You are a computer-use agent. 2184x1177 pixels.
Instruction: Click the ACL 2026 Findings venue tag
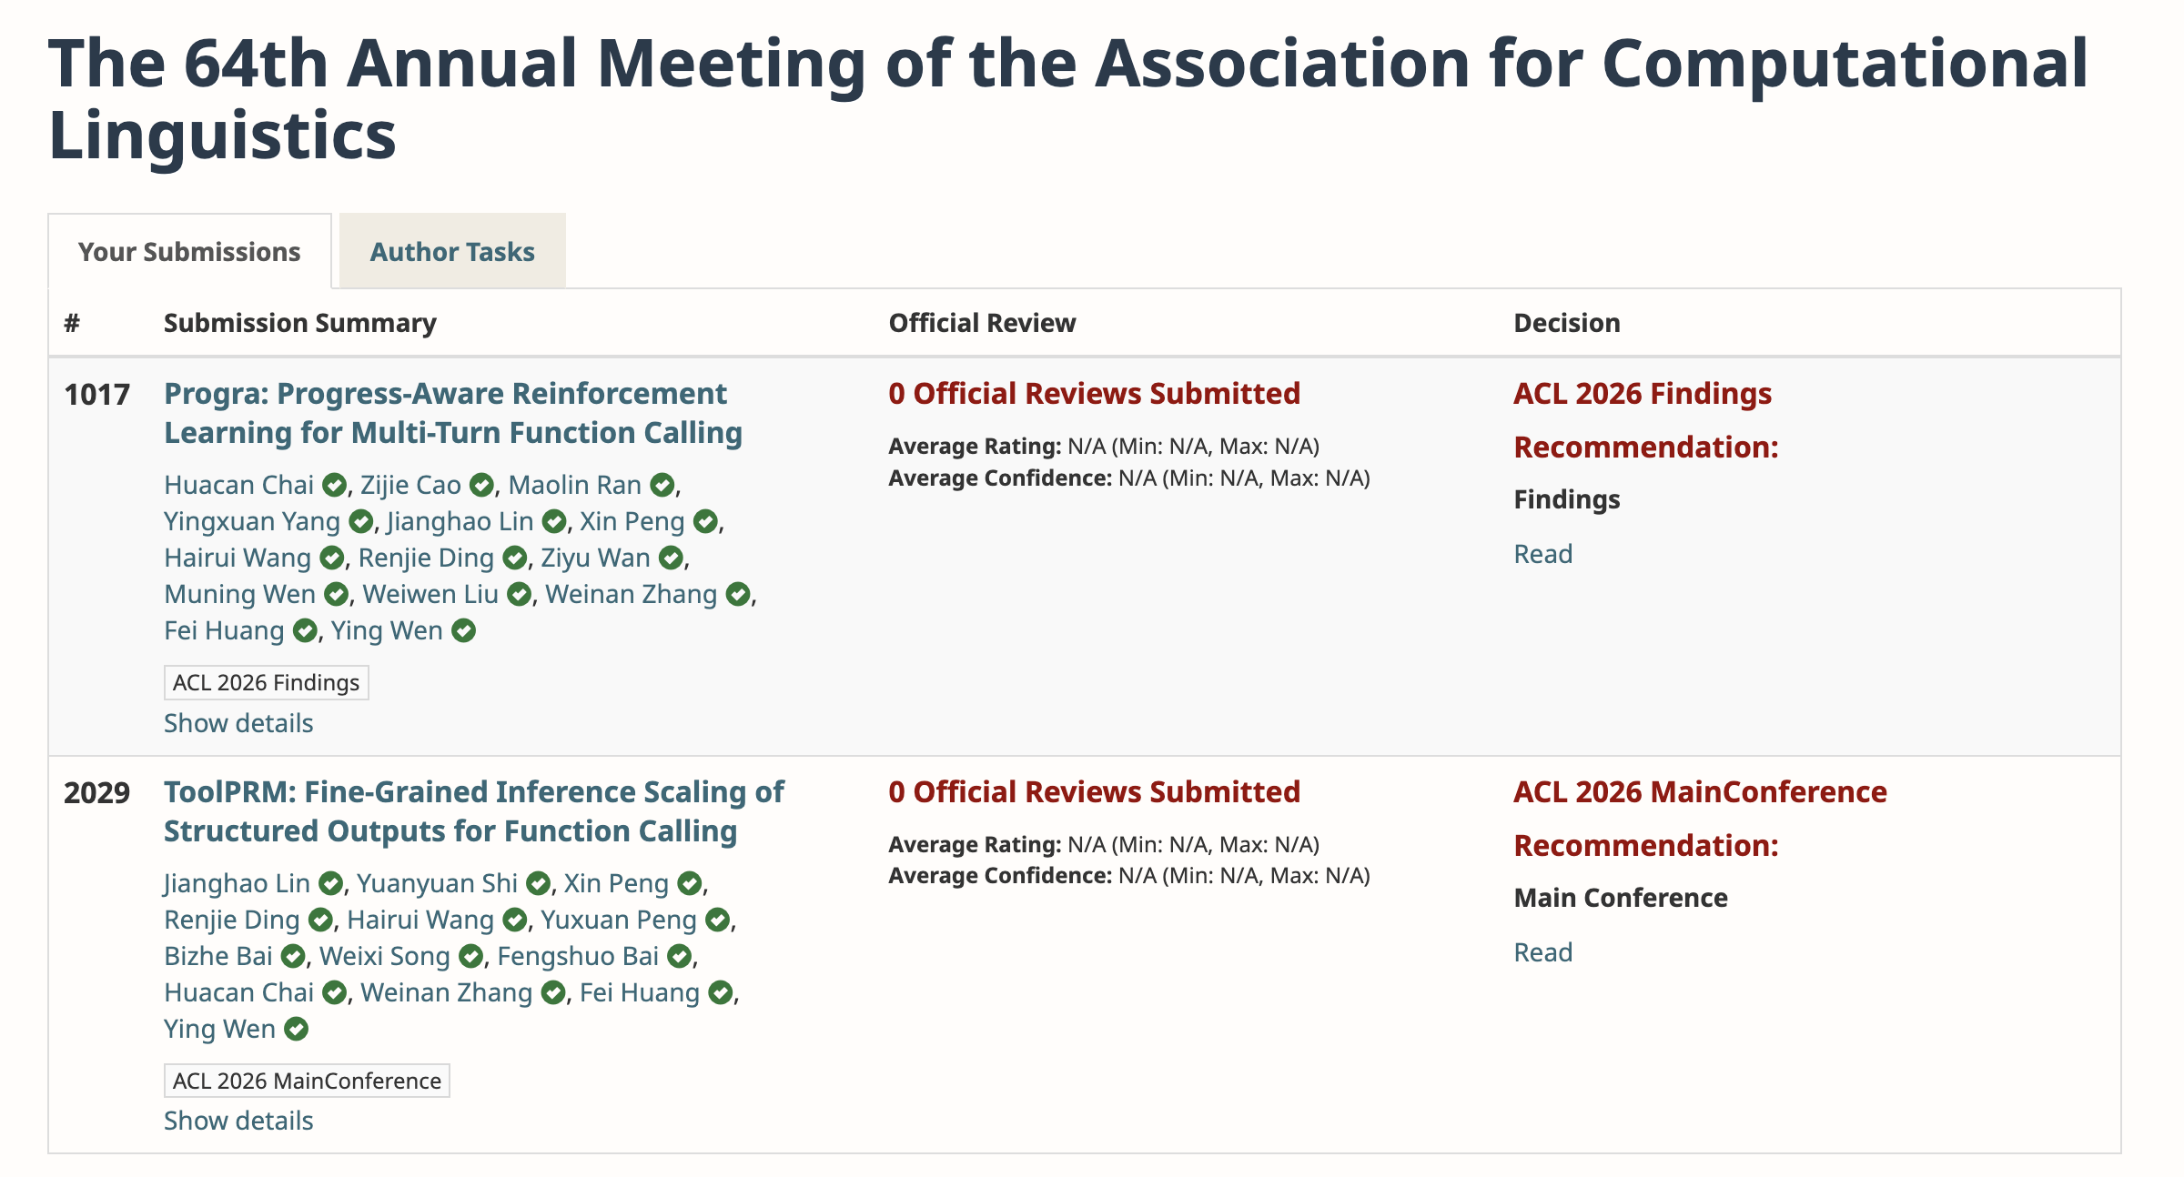coord(266,683)
